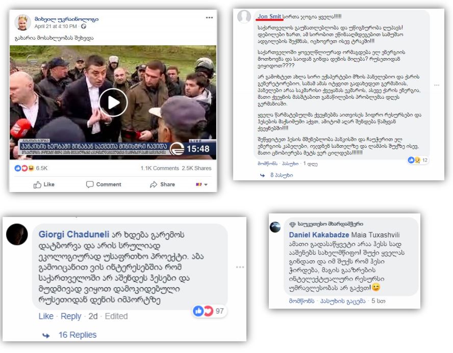
Task: Reply to Giorgi Chaduneli's comment
Action: click(71, 316)
